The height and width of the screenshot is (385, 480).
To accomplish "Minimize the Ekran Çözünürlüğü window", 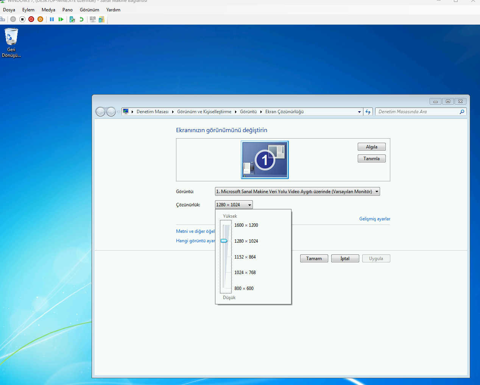I will click(435, 101).
